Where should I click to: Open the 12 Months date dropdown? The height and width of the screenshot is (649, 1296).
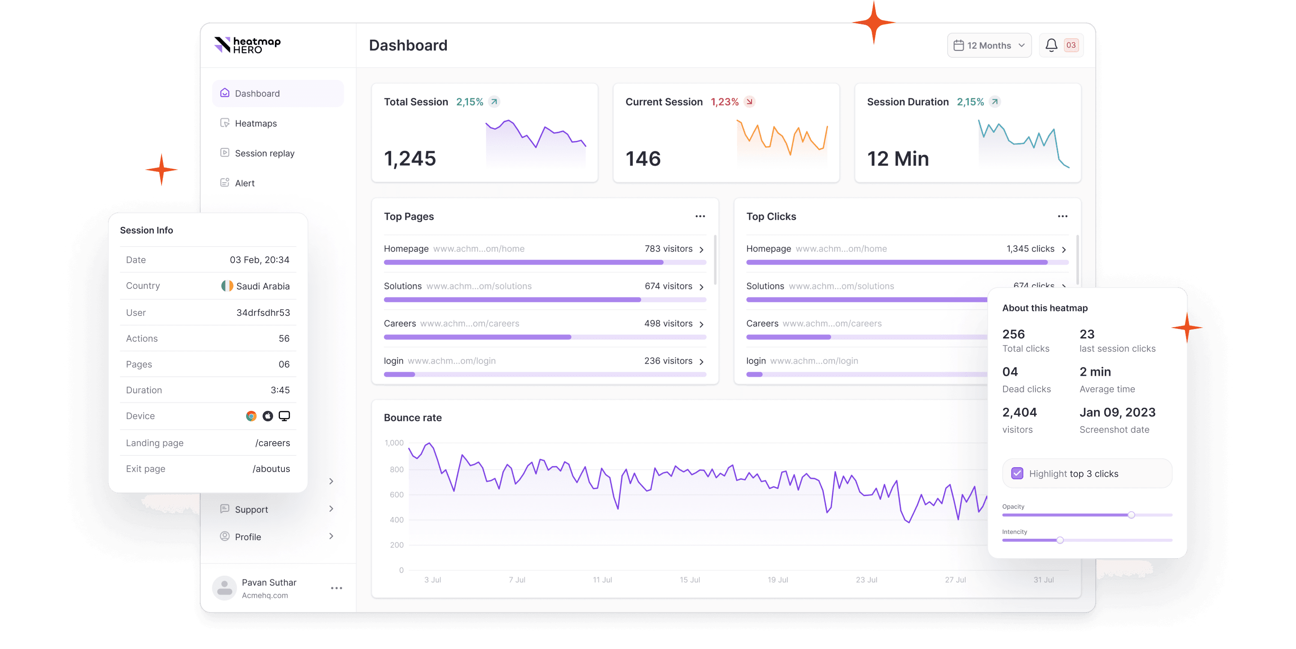point(989,45)
